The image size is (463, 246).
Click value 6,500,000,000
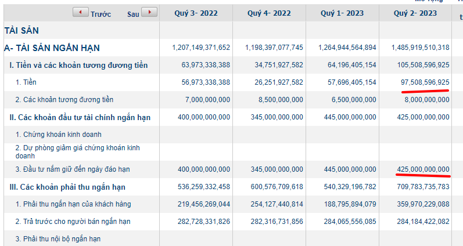click(354, 100)
